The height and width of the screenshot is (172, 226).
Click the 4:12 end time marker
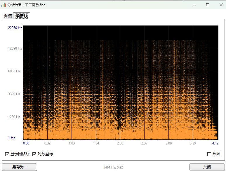[x=215, y=143]
